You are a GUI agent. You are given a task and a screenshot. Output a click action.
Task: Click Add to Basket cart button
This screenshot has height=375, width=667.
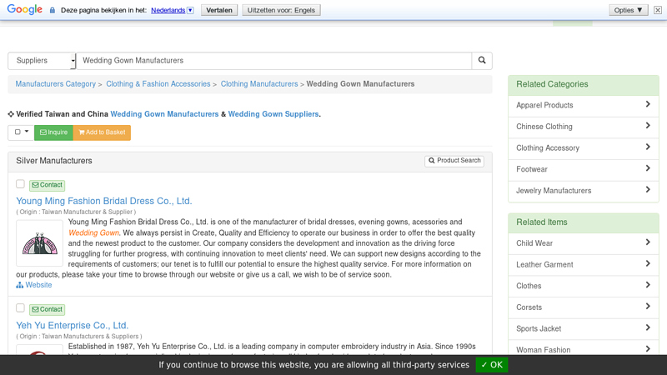[x=102, y=132]
